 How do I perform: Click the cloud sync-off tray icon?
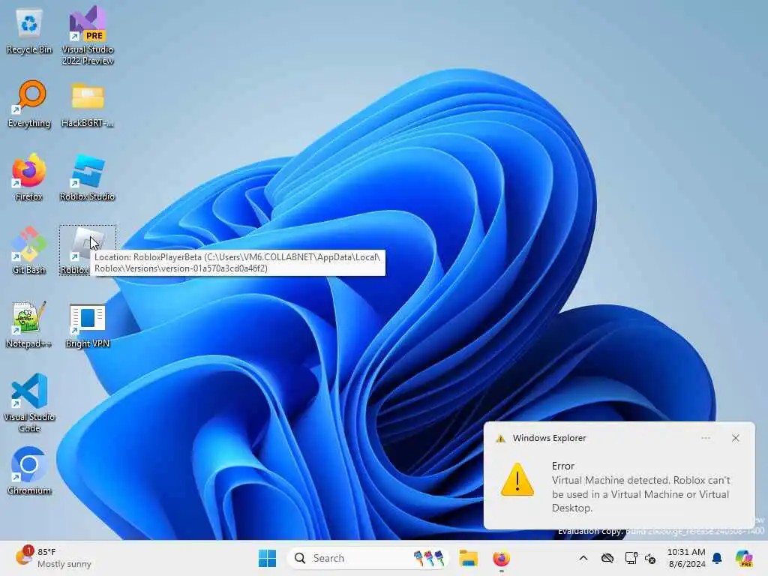(x=607, y=558)
